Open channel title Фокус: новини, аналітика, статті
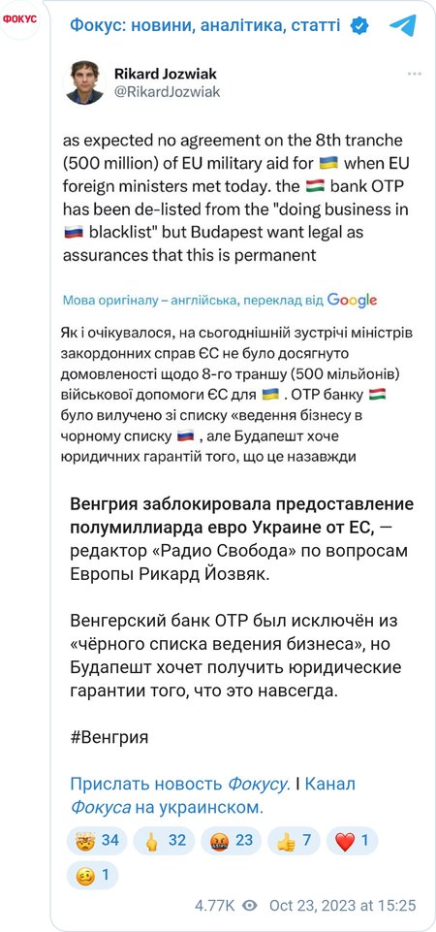 205,25
